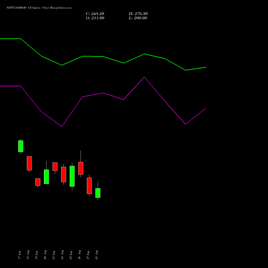Click the open value O: 211.00
This screenshot has width=268, height=268.
click(x=95, y=18)
